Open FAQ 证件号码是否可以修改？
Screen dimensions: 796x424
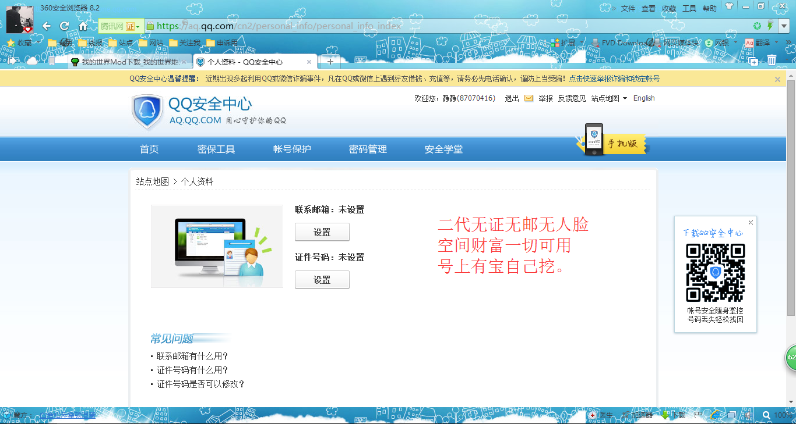[x=200, y=384]
